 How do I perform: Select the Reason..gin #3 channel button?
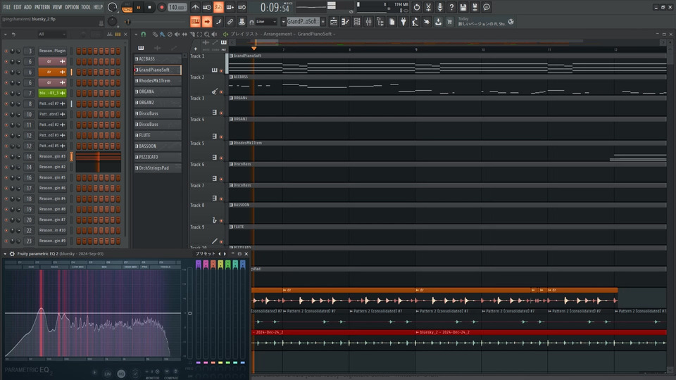click(x=52, y=156)
